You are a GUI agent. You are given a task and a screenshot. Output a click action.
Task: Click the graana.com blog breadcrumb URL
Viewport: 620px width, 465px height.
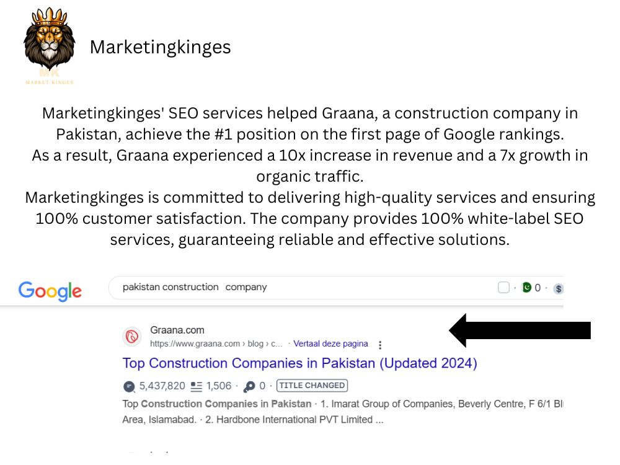pyautogui.click(x=216, y=343)
